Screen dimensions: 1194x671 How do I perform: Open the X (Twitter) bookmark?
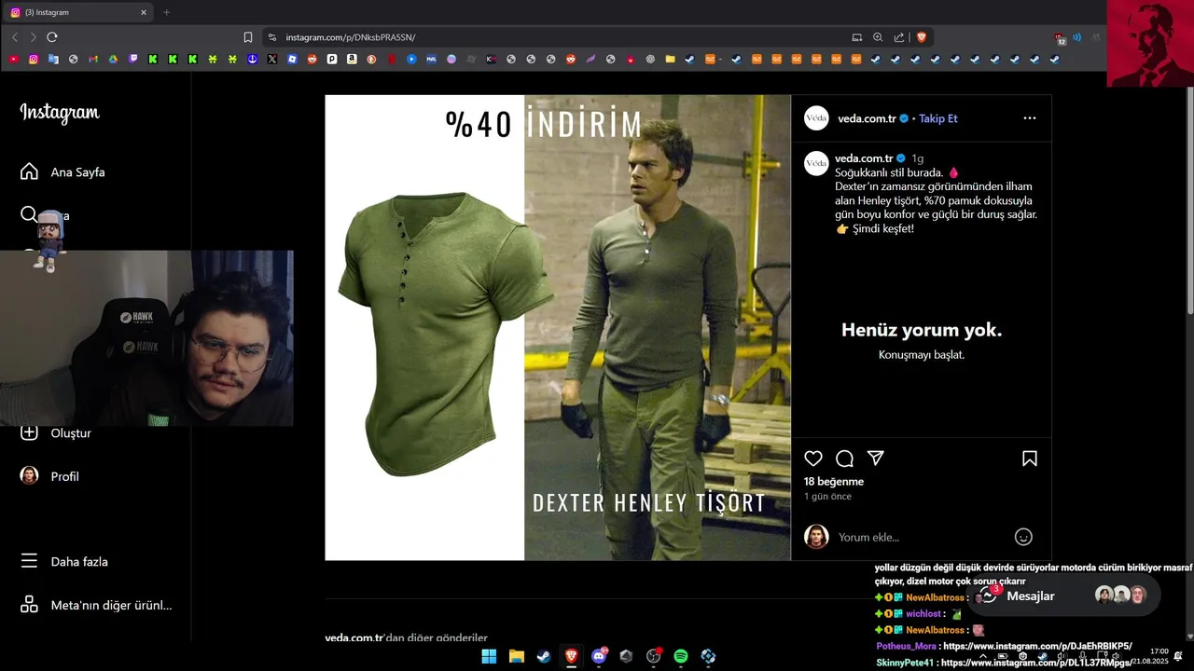tap(271, 59)
